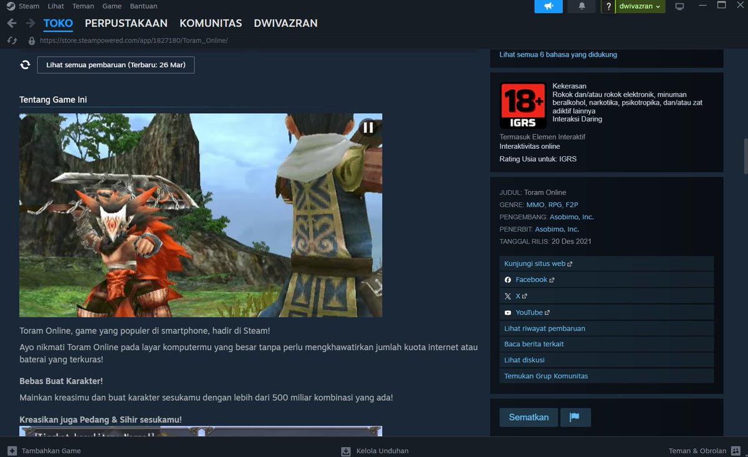The width and height of the screenshot is (748, 457).
Task: Click the Sematkan button
Action: (529, 417)
